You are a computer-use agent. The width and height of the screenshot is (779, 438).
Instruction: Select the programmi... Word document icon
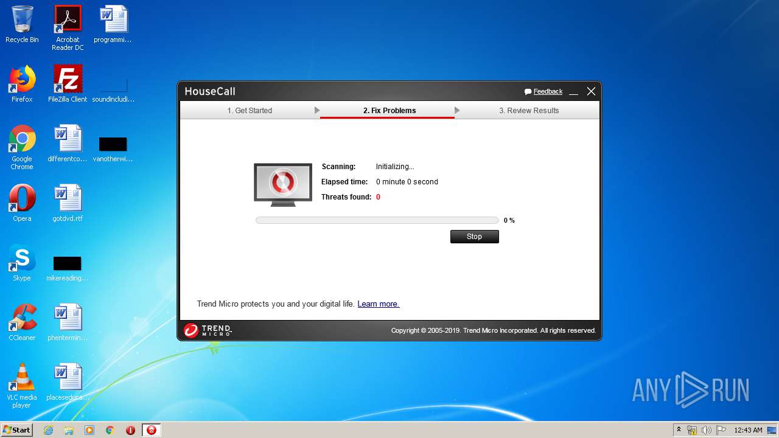pyautogui.click(x=113, y=25)
